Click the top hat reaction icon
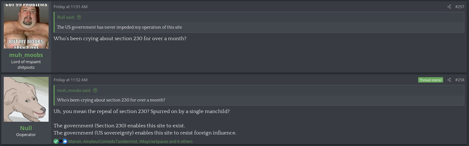 click(x=60, y=141)
